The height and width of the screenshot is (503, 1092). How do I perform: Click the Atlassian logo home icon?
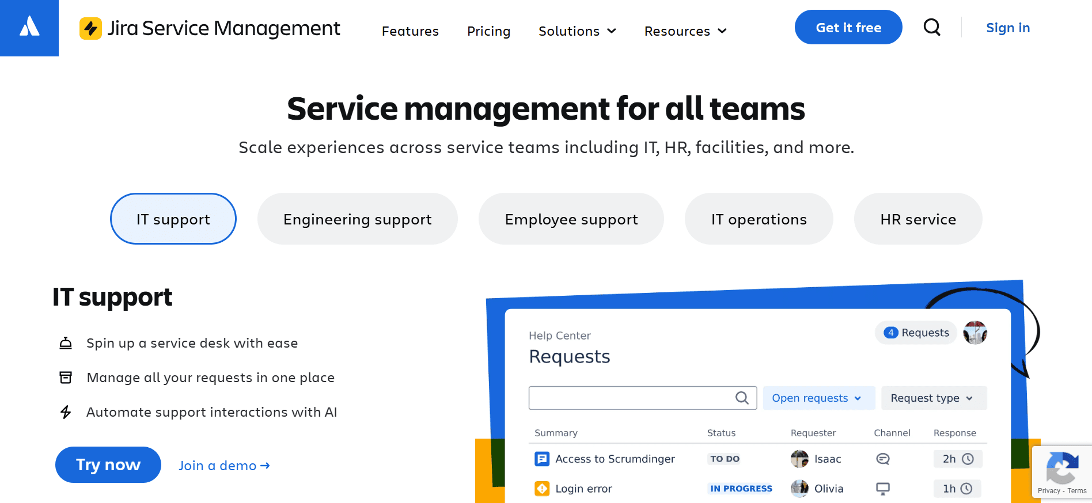(29, 27)
